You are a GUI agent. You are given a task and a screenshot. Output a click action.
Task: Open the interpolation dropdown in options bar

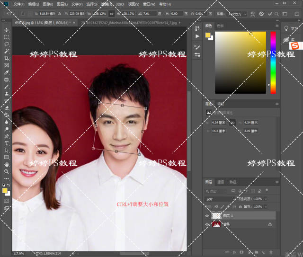(x=237, y=14)
